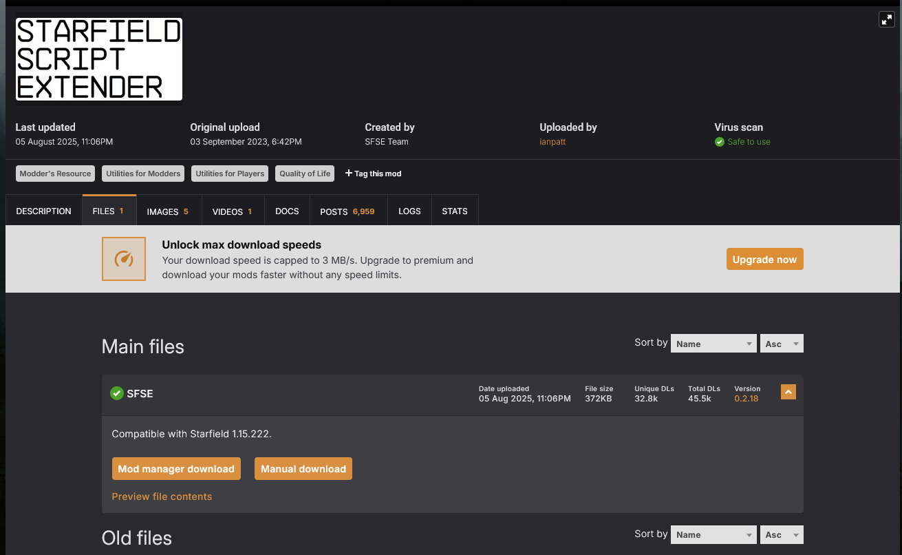
Task: Click the green Safe to use checkmark icon
Action: point(720,142)
